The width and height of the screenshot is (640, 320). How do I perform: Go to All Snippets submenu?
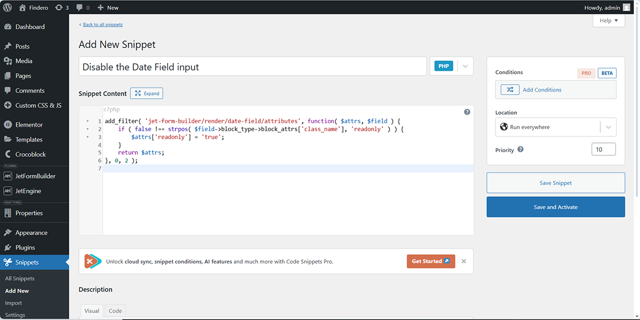click(x=20, y=278)
